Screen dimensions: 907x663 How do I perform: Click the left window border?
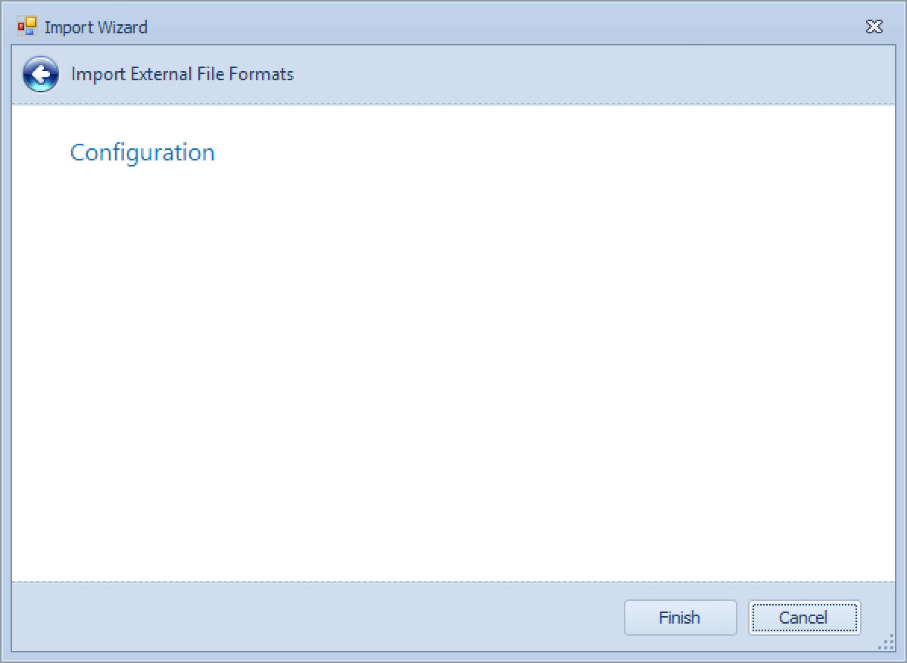[5, 341]
